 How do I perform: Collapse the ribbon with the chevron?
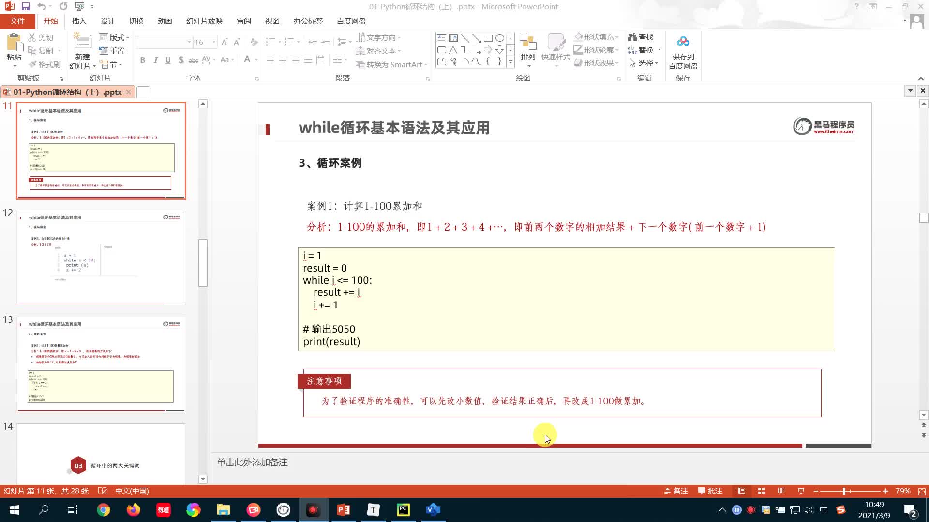pos(921,78)
